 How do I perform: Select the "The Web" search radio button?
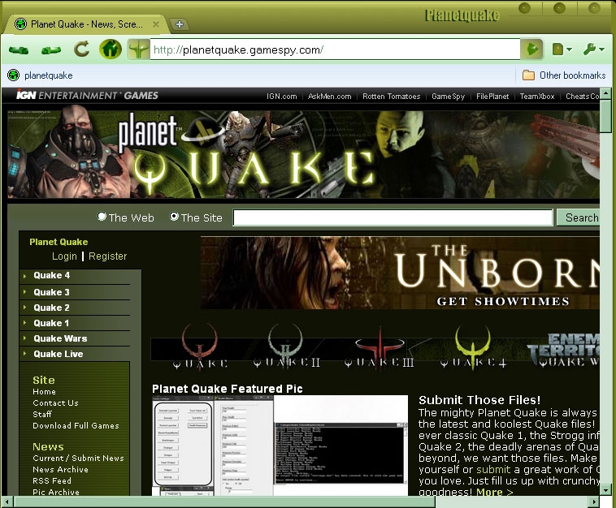coord(102,217)
